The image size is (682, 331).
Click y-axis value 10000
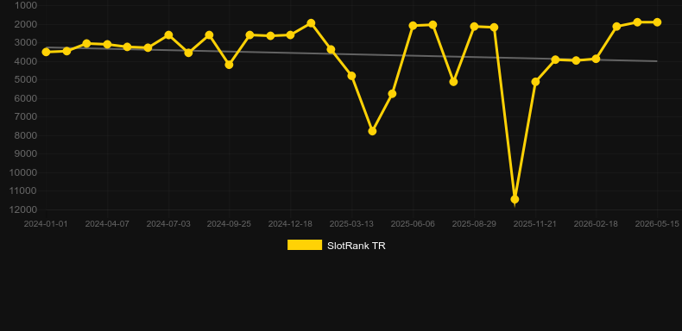coord(23,172)
